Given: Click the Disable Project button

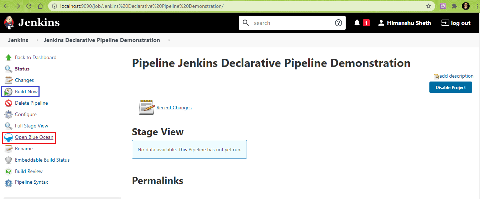Looking at the screenshot, I should pyautogui.click(x=451, y=87).
